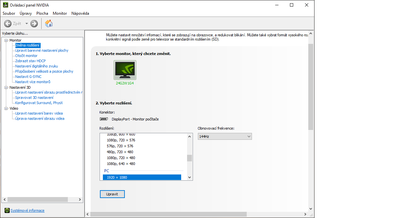Screen dimensions: 420x218
Task: Click resolution list scroll down arrow
Action: [x=189, y=177]
